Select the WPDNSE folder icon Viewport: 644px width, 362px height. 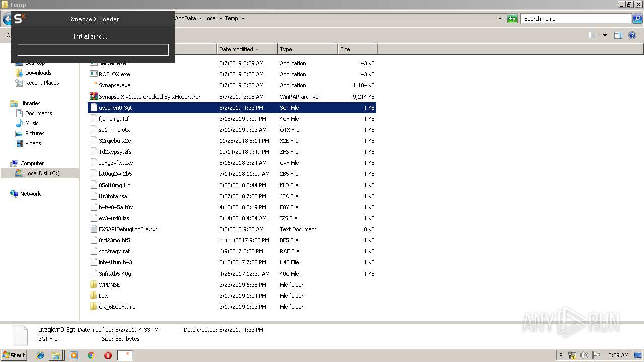pyautogui.click(x=93, y=285)
